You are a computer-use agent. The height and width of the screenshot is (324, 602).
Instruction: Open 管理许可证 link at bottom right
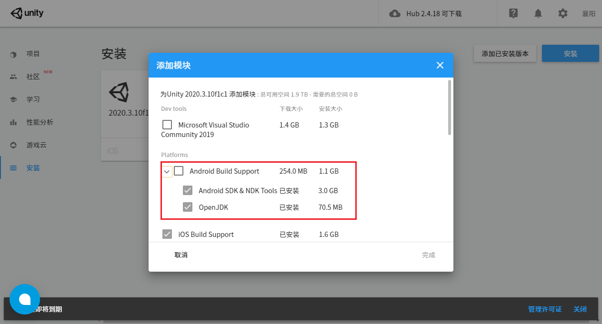[x=545, y=309]
